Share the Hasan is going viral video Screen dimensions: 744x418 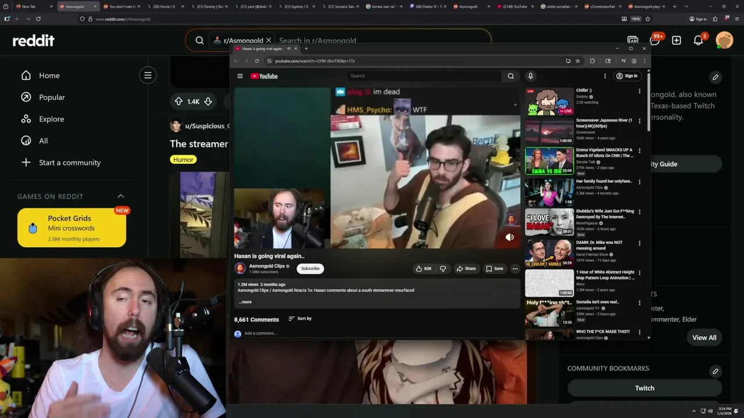[x=466, y=269]
